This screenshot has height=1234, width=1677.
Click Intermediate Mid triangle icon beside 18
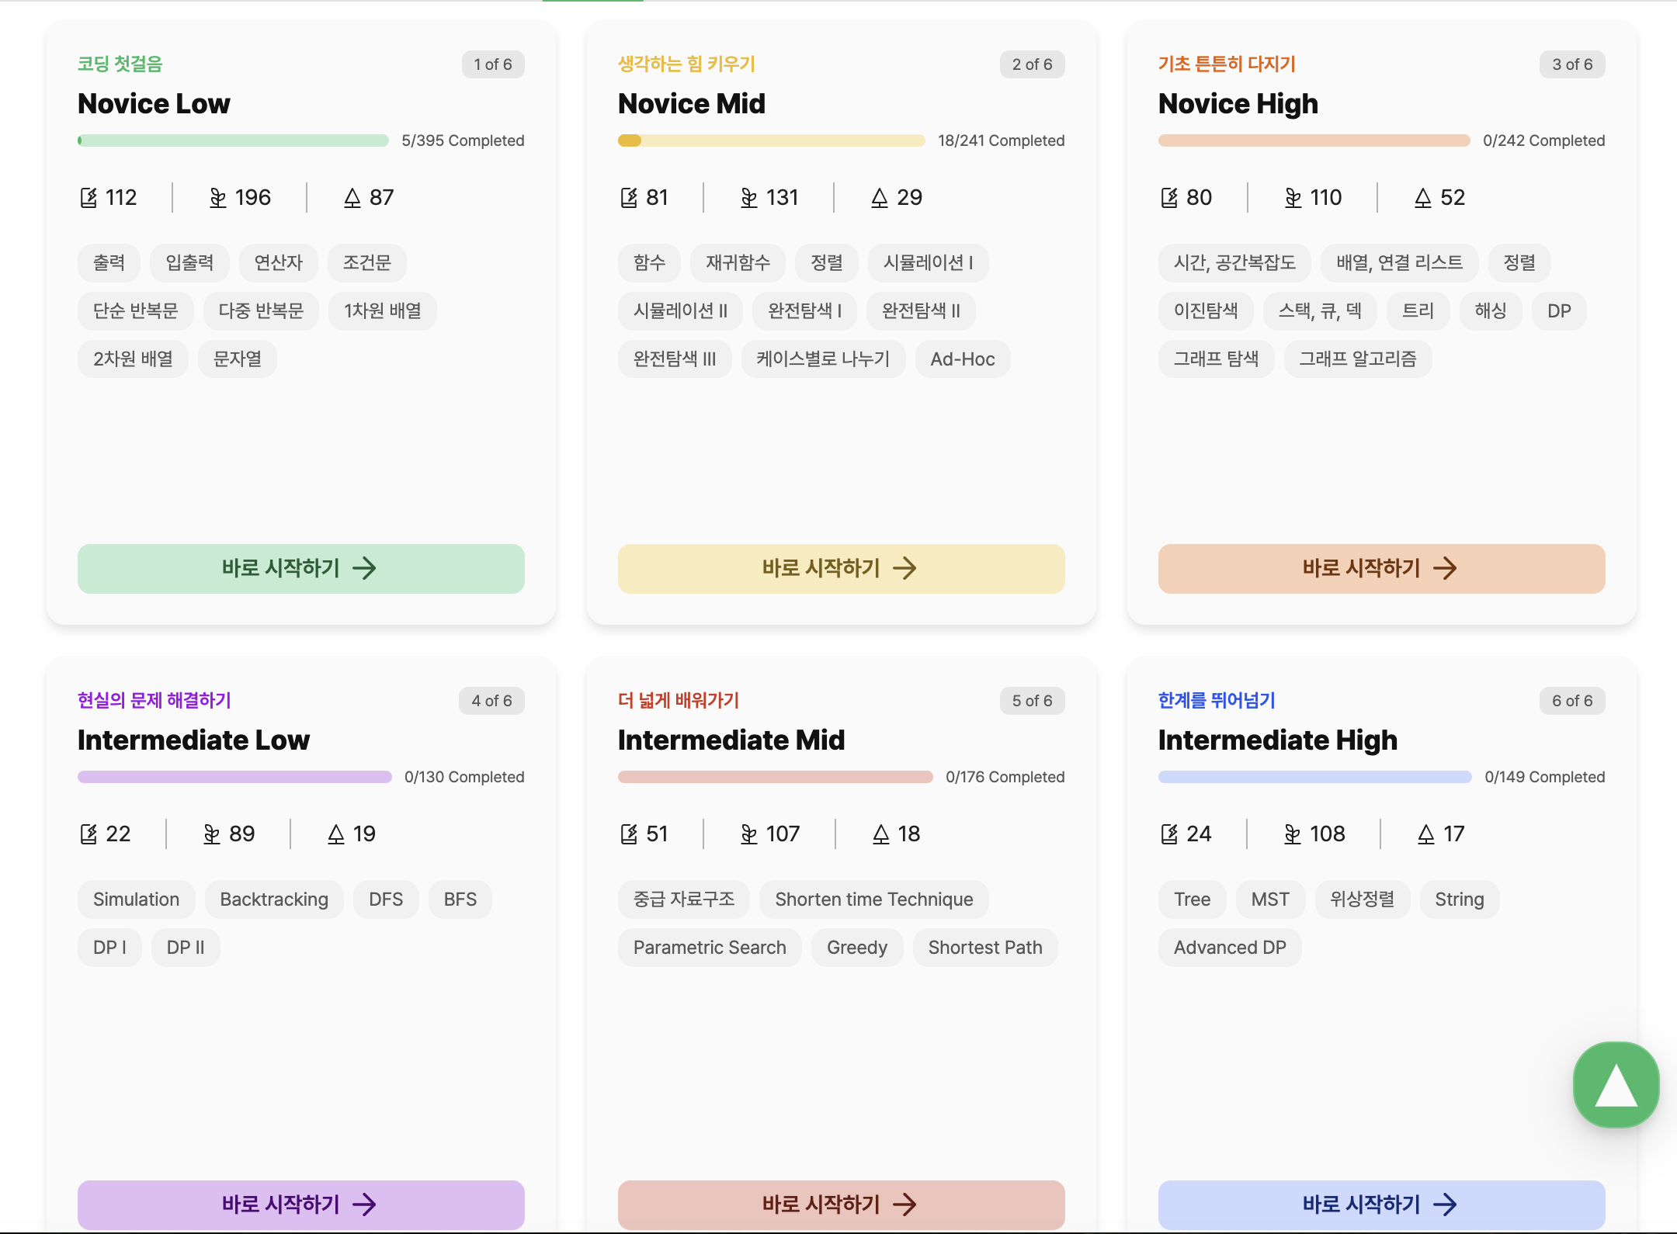880,834
